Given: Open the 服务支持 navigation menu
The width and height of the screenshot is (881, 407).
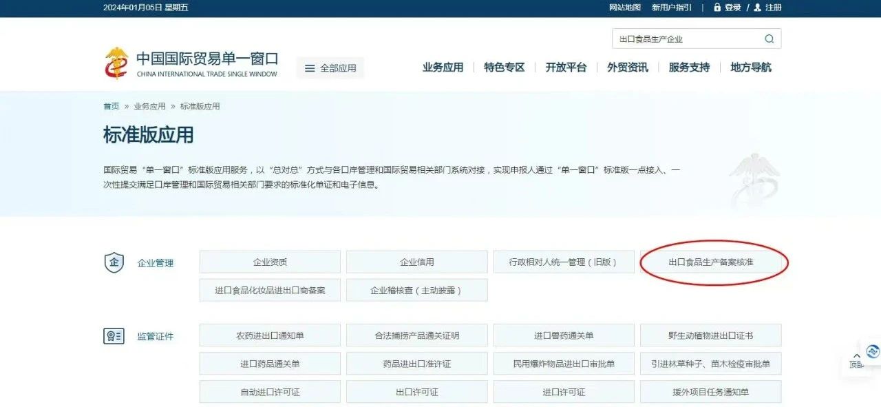Looking at the screenshot, I should (689, 67).
